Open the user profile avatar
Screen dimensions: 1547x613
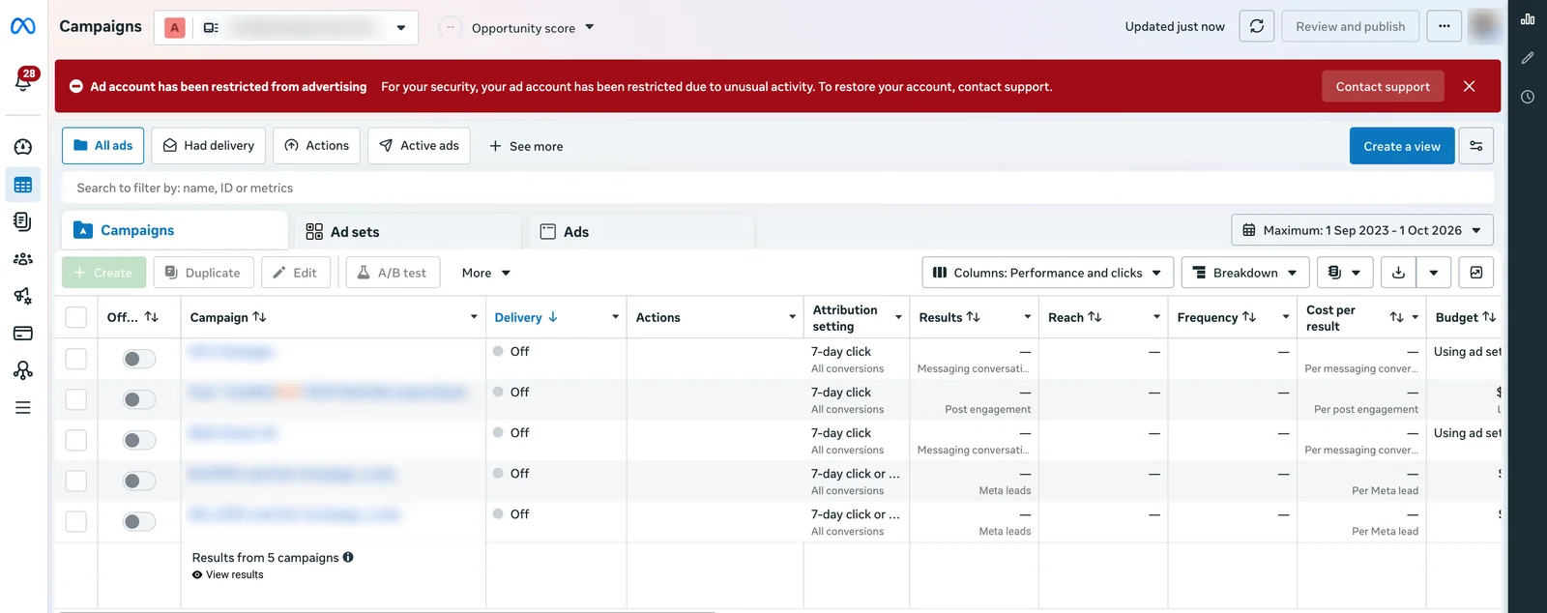point(1484,26)
